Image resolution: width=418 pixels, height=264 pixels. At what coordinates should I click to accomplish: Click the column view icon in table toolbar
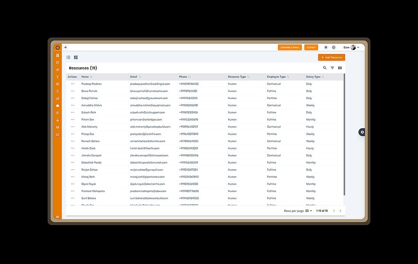[340, 68]
